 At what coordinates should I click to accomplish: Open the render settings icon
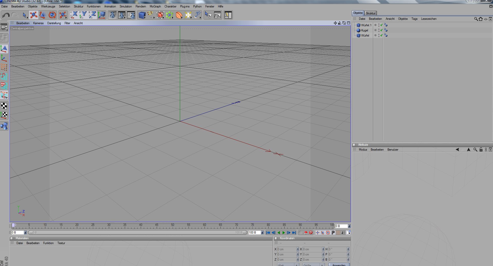tap(131, 15)
